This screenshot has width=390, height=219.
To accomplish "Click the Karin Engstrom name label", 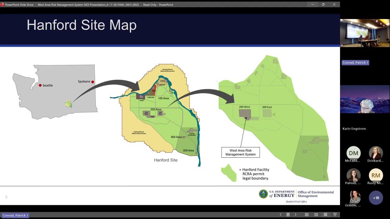I will 354,129.
